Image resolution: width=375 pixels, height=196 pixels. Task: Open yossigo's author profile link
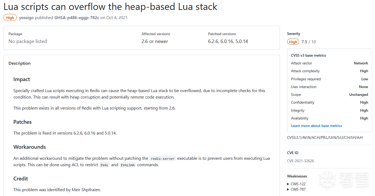[x=26, y=18]
